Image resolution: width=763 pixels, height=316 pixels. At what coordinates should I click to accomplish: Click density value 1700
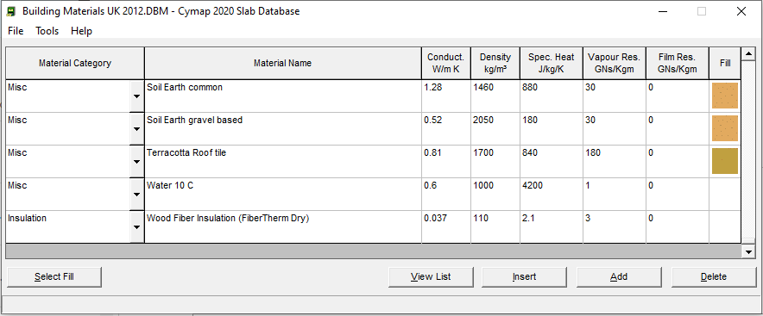483,153
